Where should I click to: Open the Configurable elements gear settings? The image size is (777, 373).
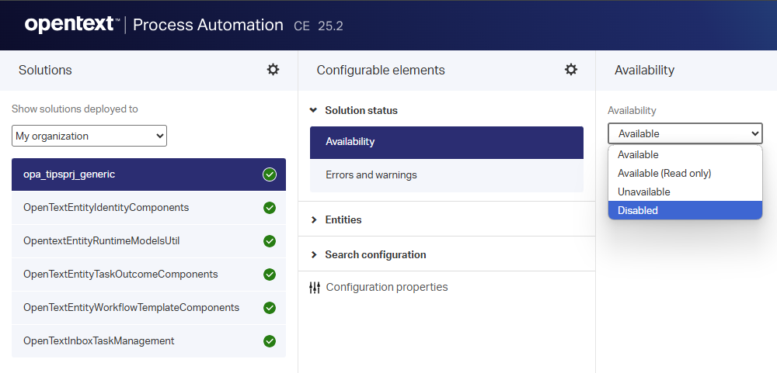click(571, 70)
